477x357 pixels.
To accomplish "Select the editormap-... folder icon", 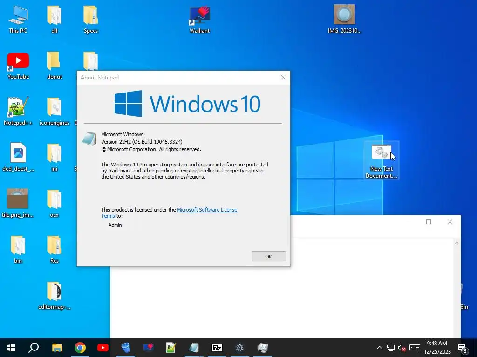I will pyautogui.click(x=55, y=296).
